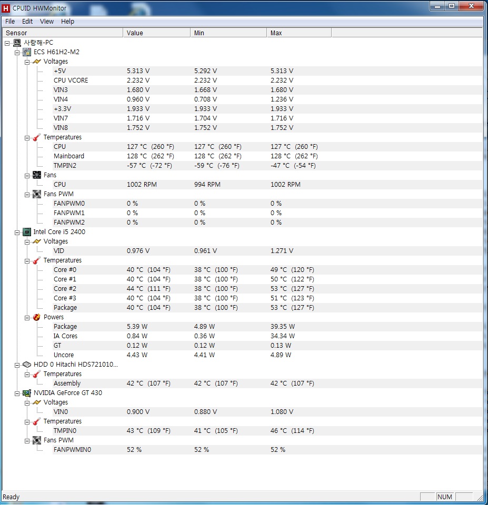Click the Ready status bar text
Image resolution: width=488 pixels, height=505 pixels.
[x=11, y=497]
